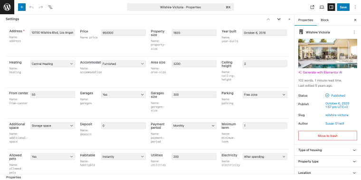Edit the wilshire-victoria slug
Screen dimensions: 361x180
pos(337,115)
